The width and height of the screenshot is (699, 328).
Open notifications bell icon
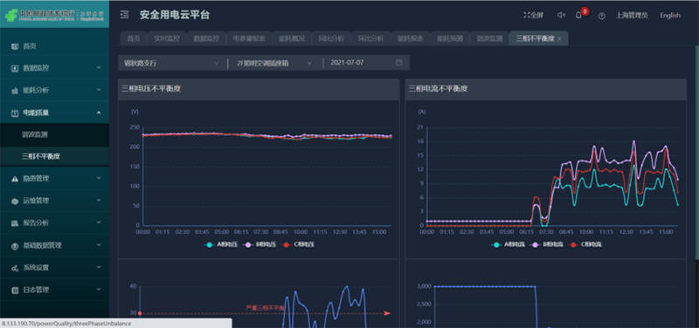click(578, 15)
